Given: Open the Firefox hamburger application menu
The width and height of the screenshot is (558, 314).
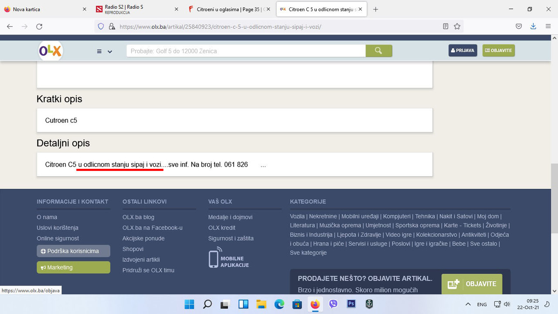Looking at the screenshot, I should coord(548,27).
